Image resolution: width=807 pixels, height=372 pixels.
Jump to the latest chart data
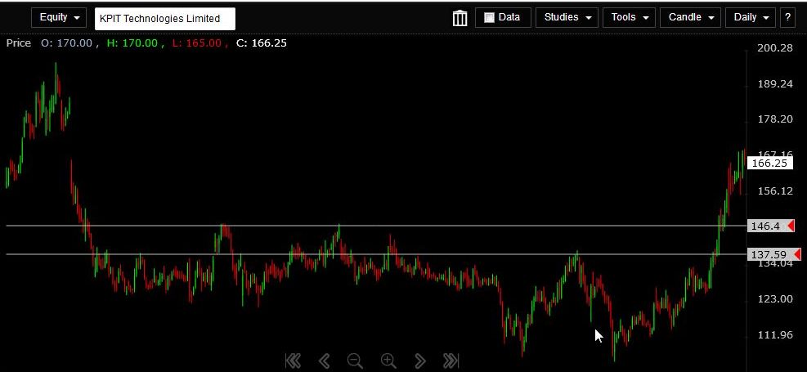pos(451,361)
